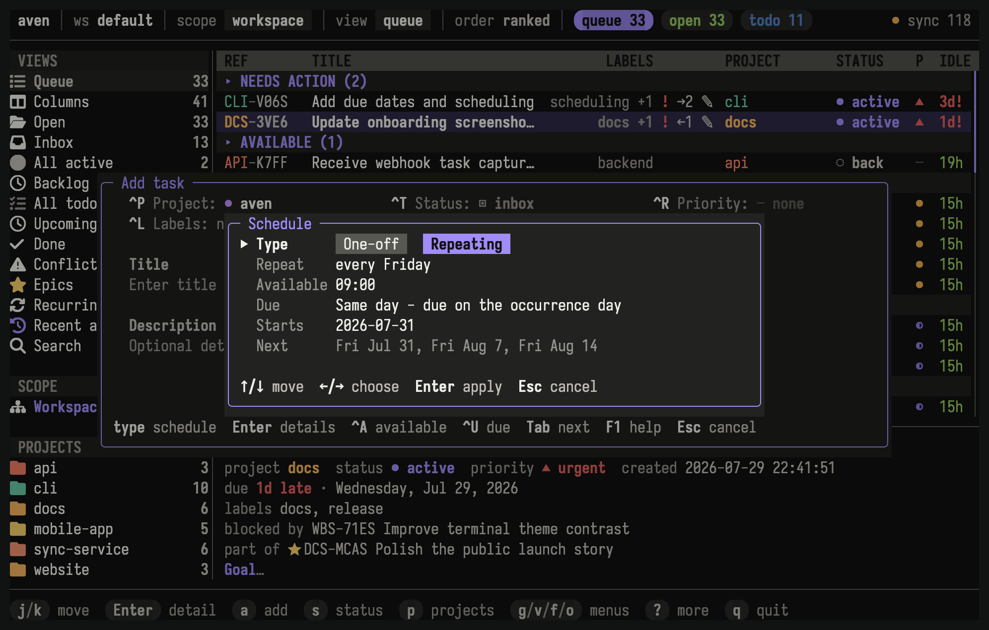Click the All active circle icon
The image size is (989, 630).
click(18, 163)
